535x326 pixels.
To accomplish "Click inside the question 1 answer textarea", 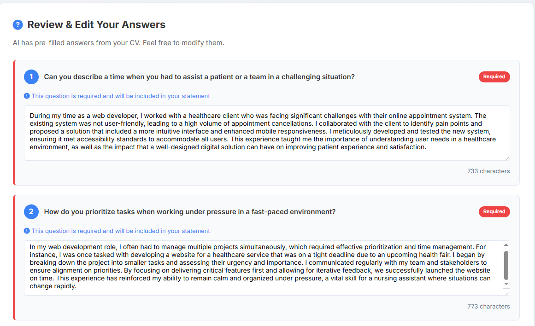I will pos(267,133).
